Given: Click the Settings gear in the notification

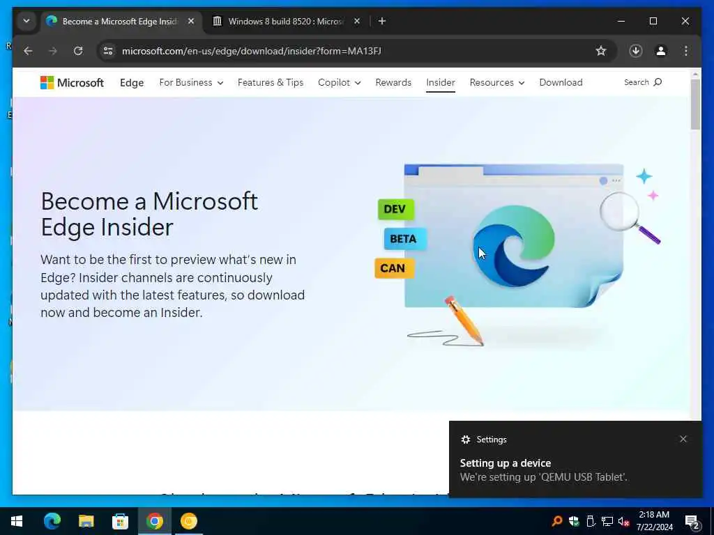Looking at the screenshot, I should [x=465, y=440].
